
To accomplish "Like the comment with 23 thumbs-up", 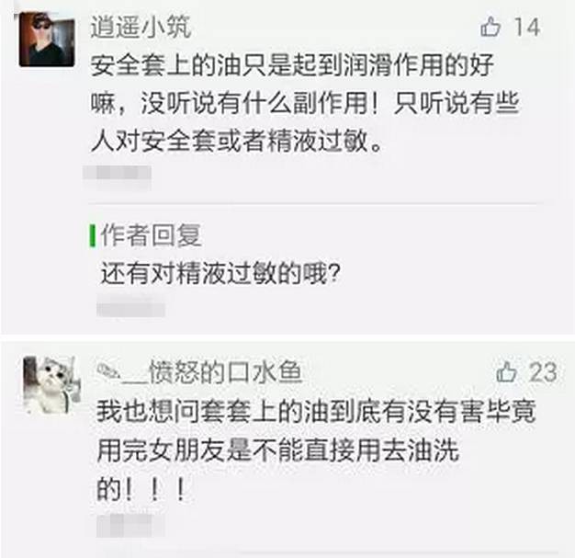I will click(x=506, y=372).
